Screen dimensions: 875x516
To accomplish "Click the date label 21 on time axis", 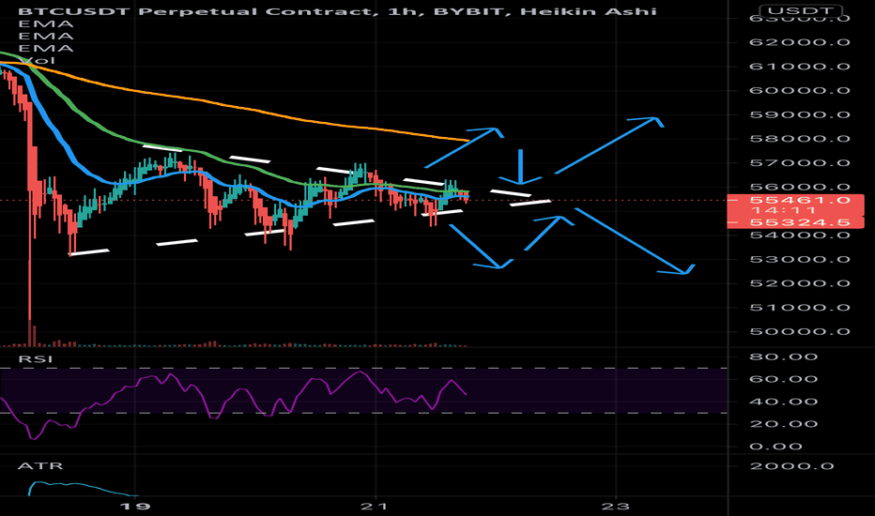I will click(x=375, y=507).
